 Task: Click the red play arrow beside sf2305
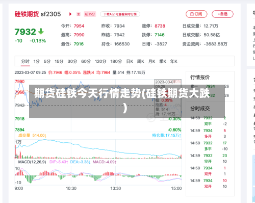[70, 14]
